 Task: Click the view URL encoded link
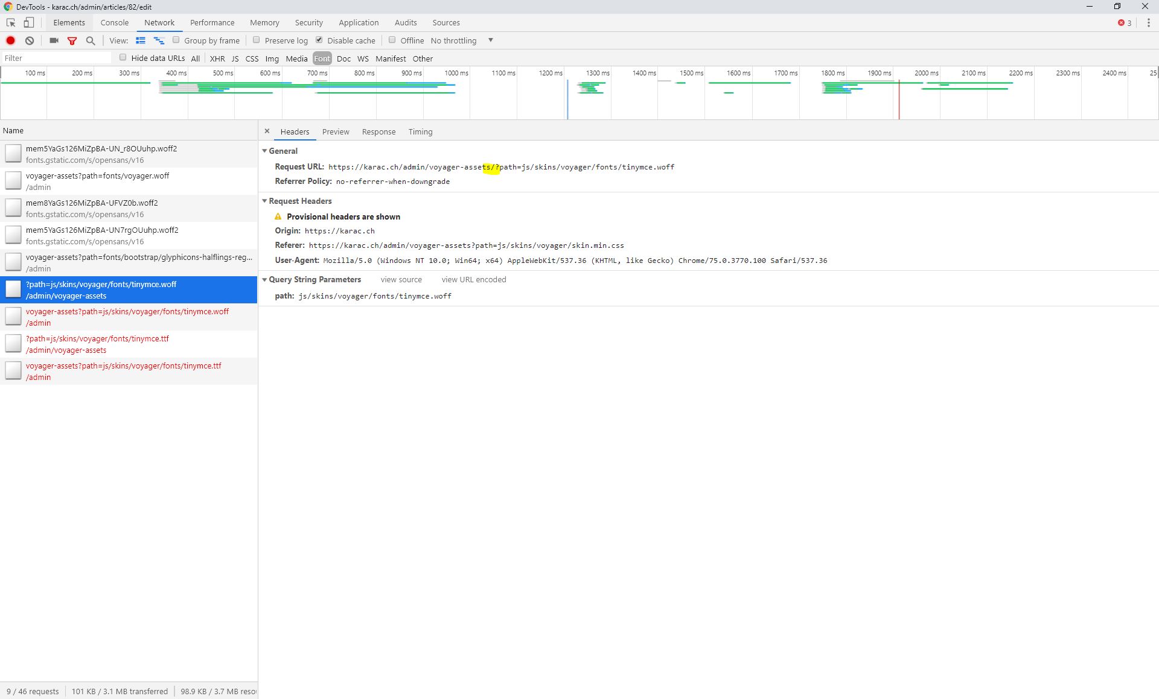click(x=473, y=279)
